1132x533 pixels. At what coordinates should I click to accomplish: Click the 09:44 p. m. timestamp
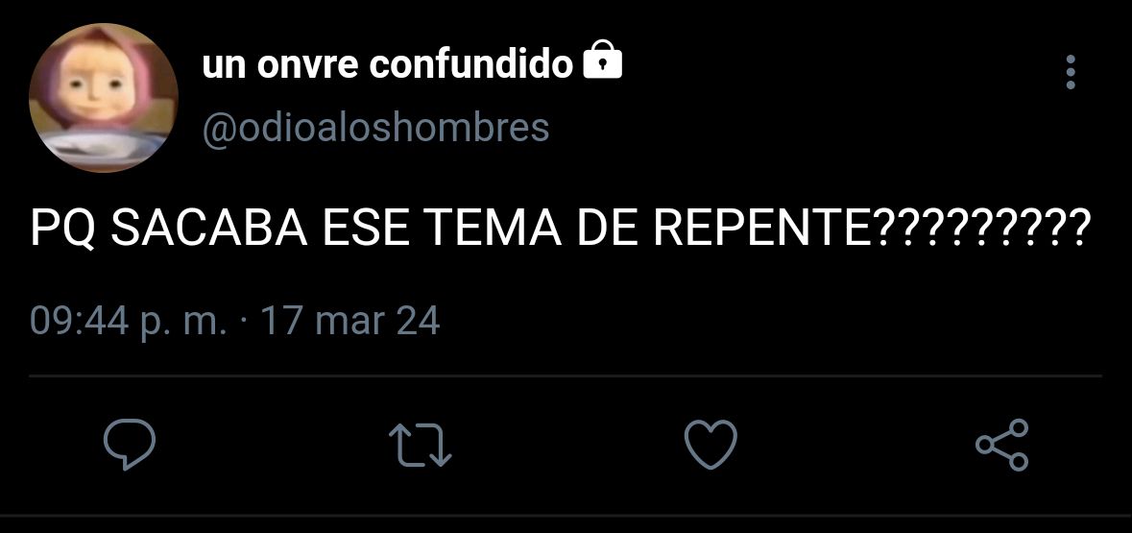click(129, 322)
